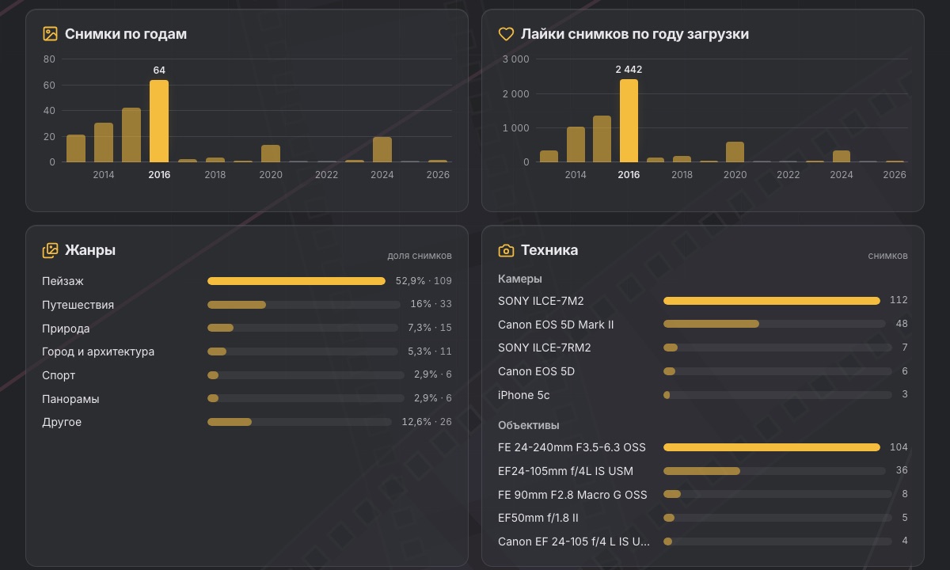Choose the "FE 90mm F2.8 Macro G OSS" lens name
This screenshot has width=950, height=570.
(x=572, y=495)
